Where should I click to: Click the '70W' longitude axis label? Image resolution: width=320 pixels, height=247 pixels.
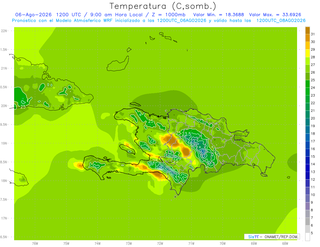click(x=223, y=244)
